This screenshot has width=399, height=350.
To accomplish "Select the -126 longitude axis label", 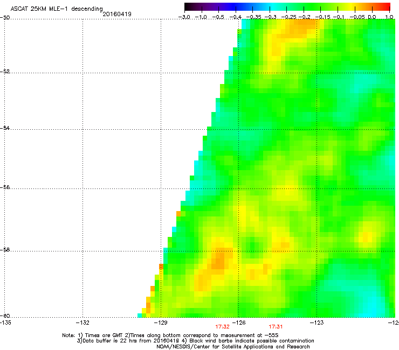I will tap(239, 323).
